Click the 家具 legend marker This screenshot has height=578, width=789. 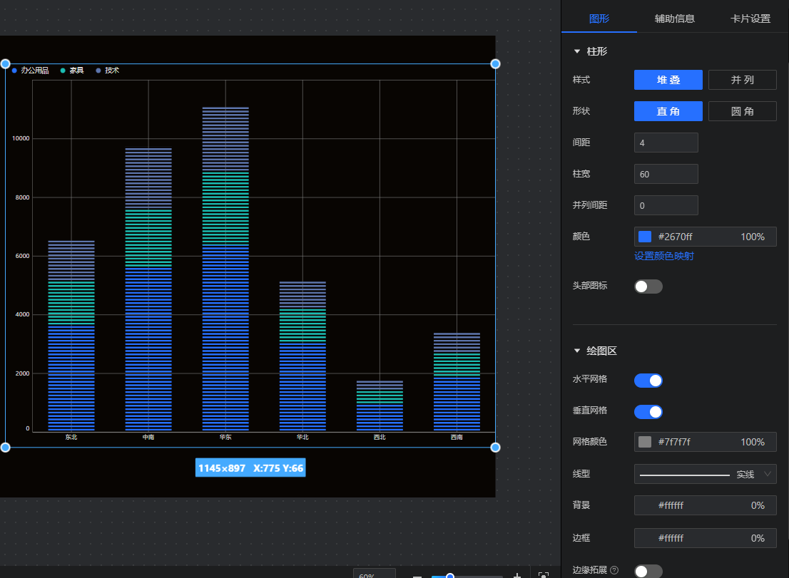(63, 71)
